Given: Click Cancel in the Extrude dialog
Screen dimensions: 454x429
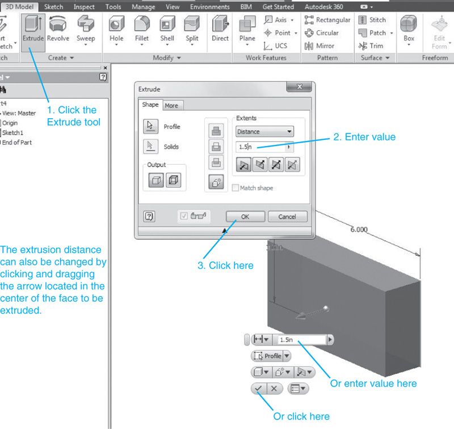Looking at the screenshot, I should 287,216.
